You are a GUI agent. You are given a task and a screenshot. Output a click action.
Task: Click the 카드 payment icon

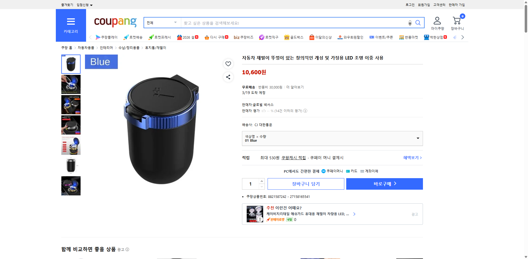348,171
